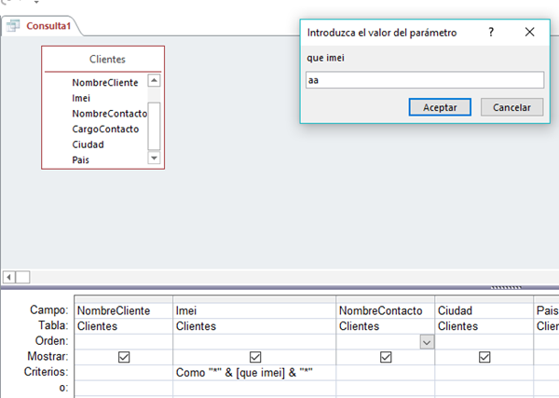This screenshot has width=559, height=398.
Task: Select CargoContacto in Clientes field list
Action: click(x=105, y=129)
